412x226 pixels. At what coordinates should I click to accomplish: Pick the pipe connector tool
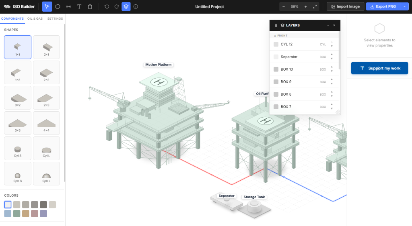pyautogui.click(x=68, y=6)
